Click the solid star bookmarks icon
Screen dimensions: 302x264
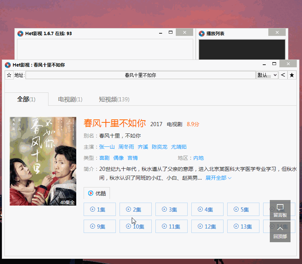pos(292,75)
